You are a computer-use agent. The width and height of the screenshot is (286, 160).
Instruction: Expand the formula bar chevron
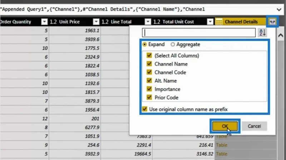tap(279, 10)
